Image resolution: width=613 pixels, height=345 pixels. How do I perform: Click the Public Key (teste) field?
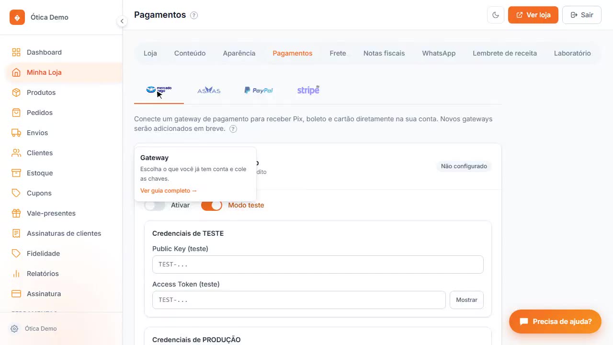point(318,264)
